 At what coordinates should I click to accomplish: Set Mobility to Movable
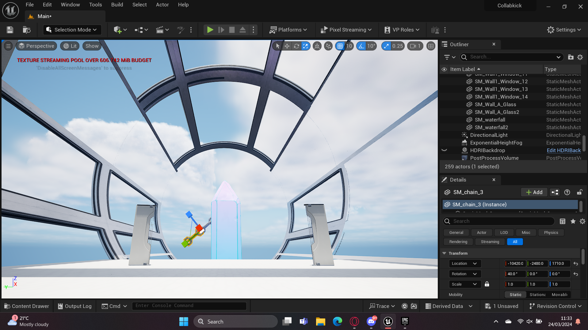click(559, 294)
